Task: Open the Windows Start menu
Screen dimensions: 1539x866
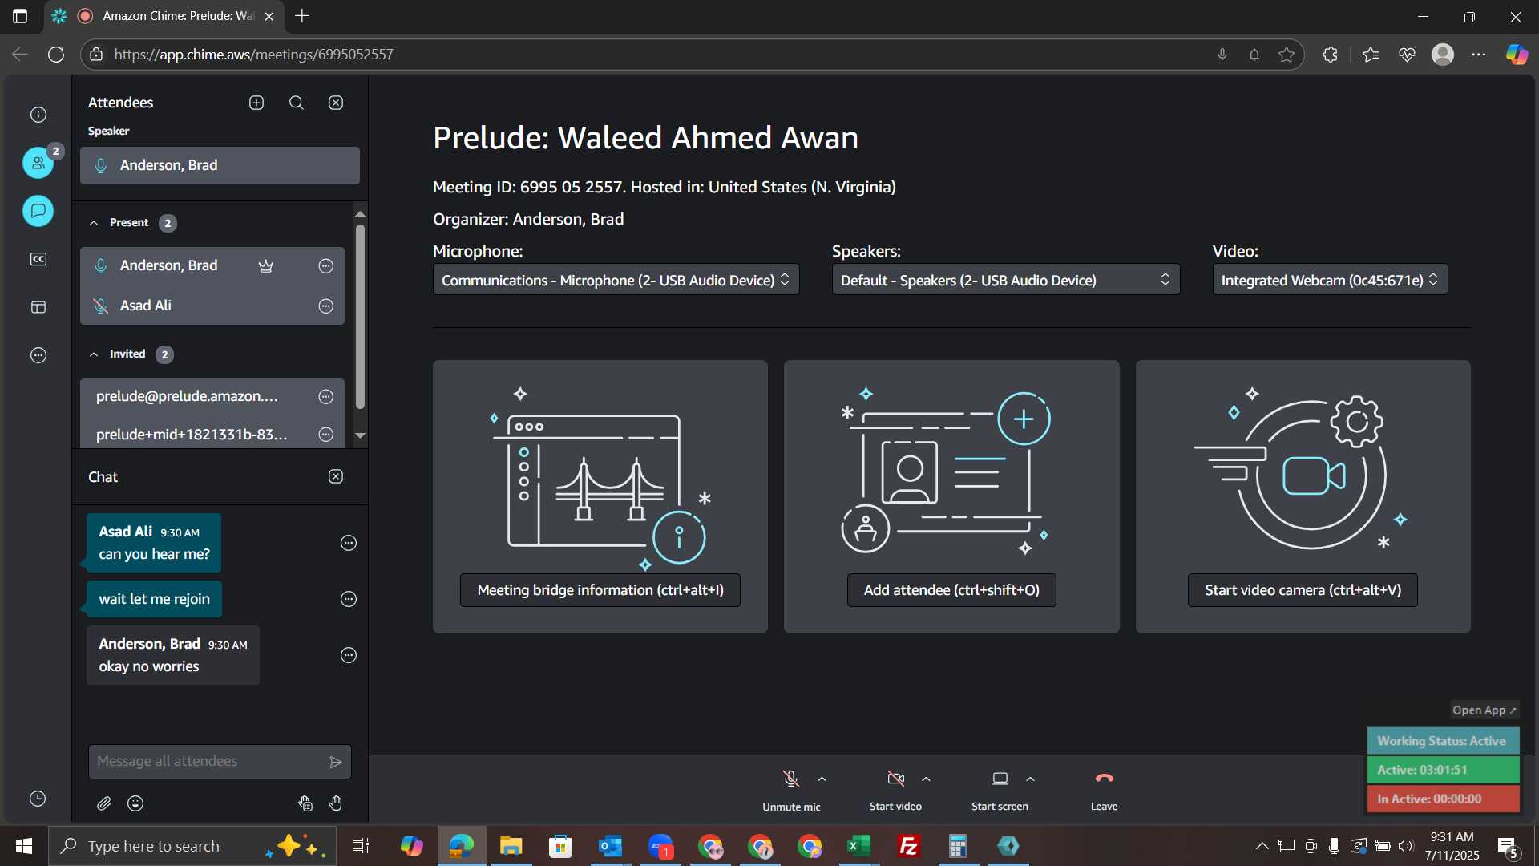Action: tap(24, 846)
